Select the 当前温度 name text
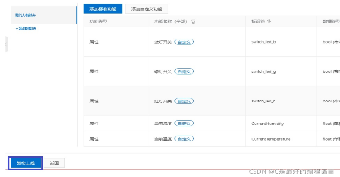The height and width of the screenshot is (177, 340). (163, 139)
